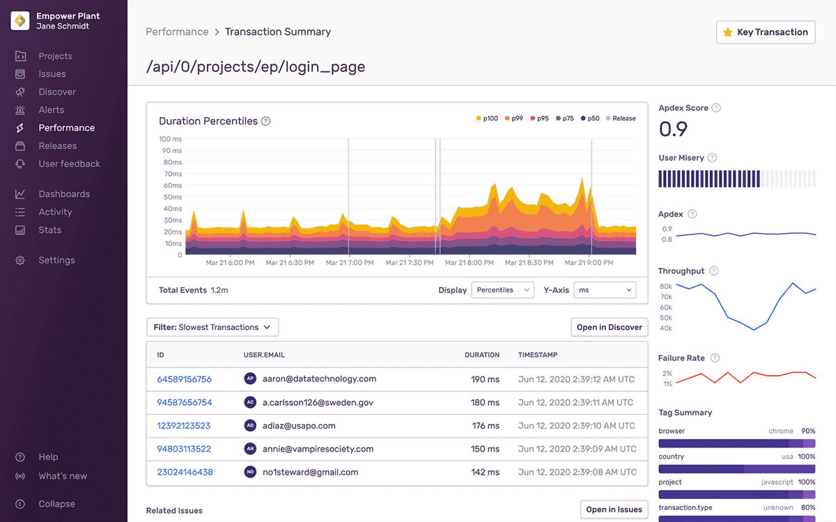
Task: Open transaction ID 12392123523
Action: (183, 426)
